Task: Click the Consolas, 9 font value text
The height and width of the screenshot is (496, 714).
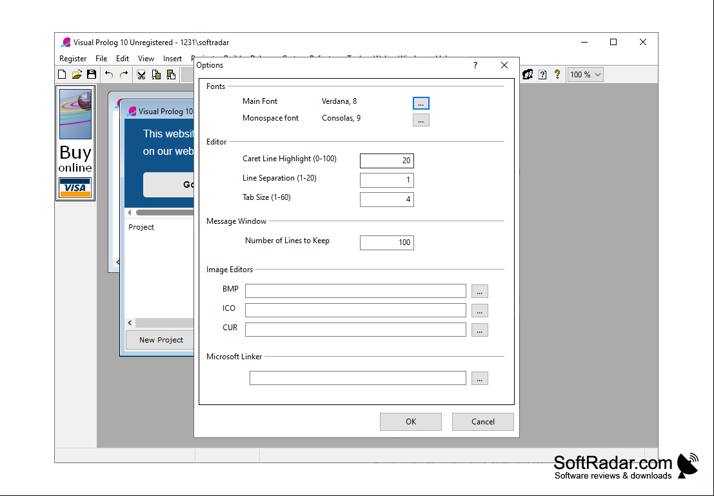Action: pos(341,118)
